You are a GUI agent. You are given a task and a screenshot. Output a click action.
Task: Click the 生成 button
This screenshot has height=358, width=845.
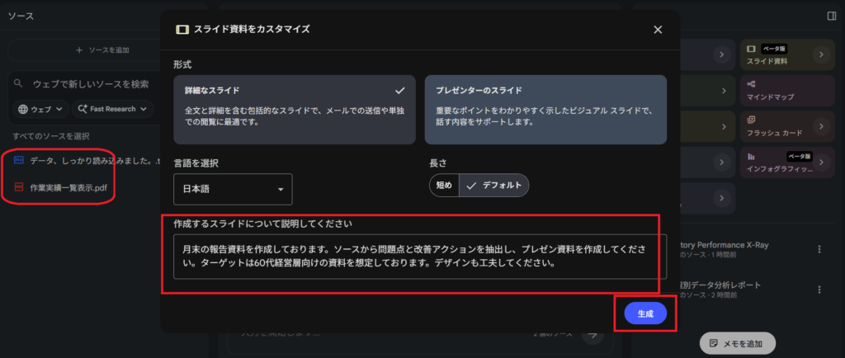[645, 313]
